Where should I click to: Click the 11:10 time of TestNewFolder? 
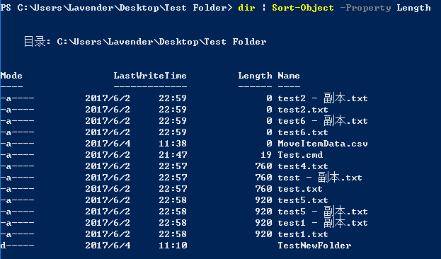point(173,246)
